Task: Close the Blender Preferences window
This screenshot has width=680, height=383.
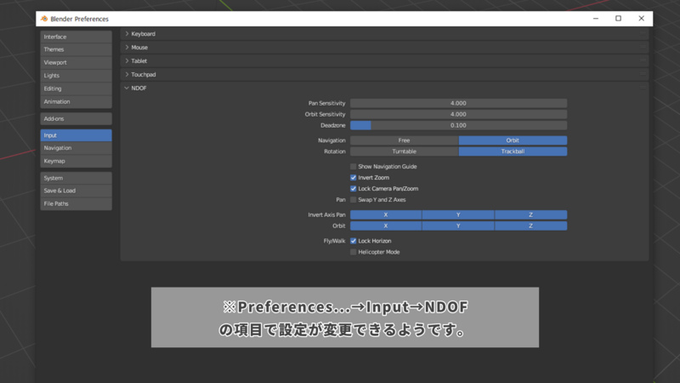Action: point(642,19)
